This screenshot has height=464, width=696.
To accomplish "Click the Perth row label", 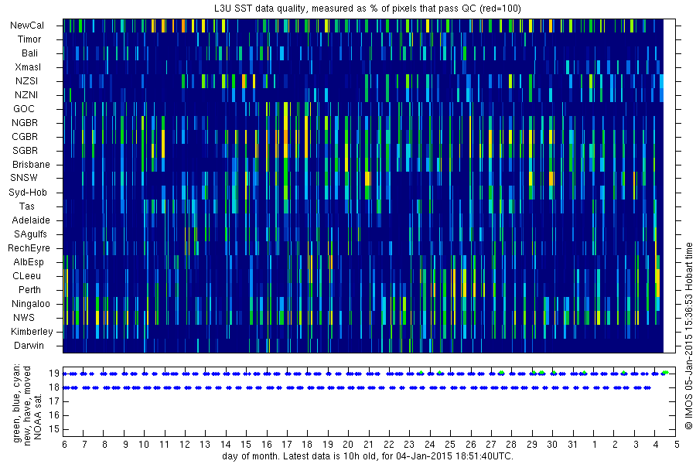I will point(29,290).
